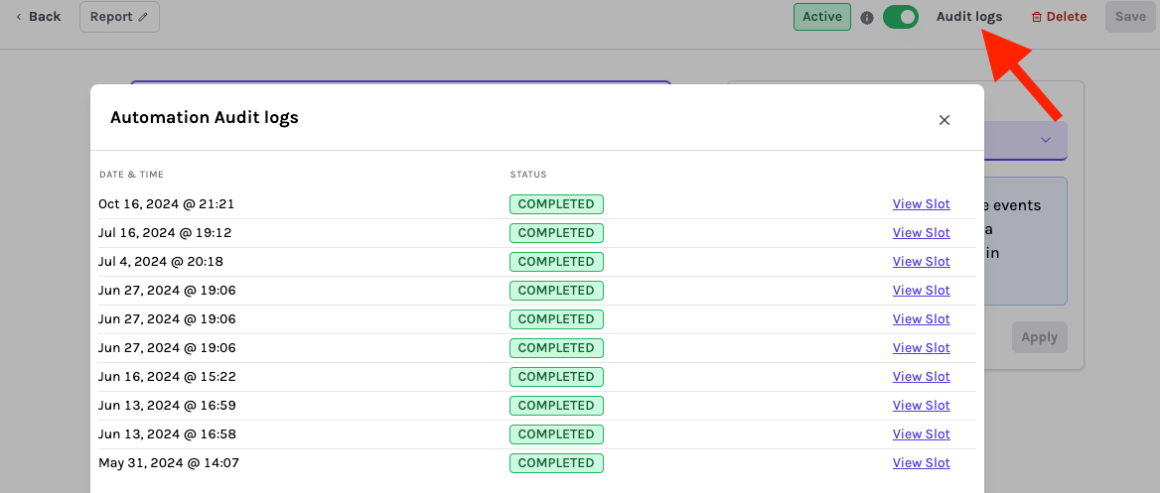View slot for May 31, 2024 @ 14:07
The image size is (1160, 493).
(921, 463)
